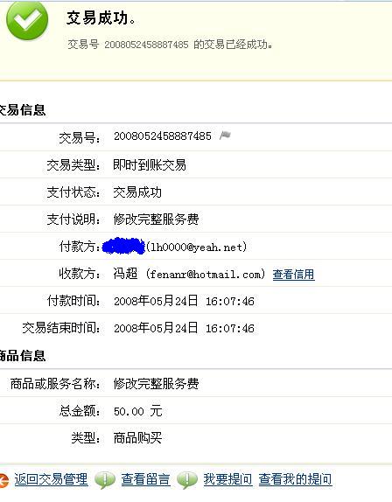Click the 商品信息 section header
This screenshot has width=392, height=502.
coord(23,356)
